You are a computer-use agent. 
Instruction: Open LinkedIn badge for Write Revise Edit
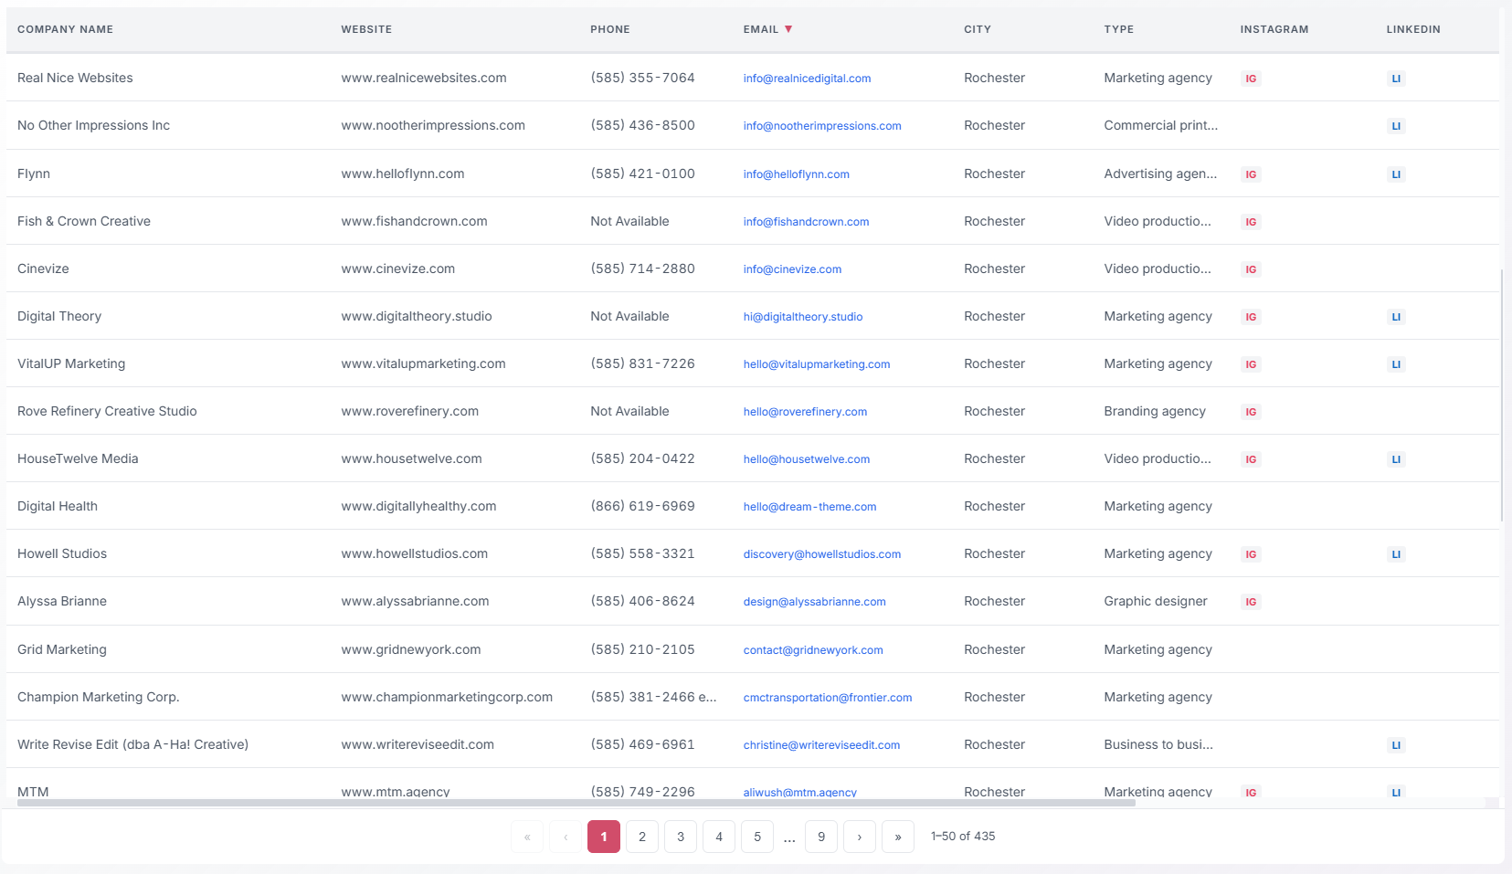(x=1396, y=745)
